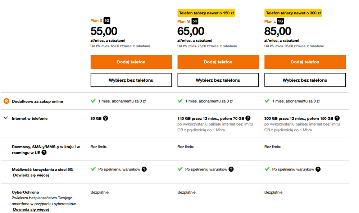The height and width of the screenshot is (213, 359).
Task: Open help icon beside 300 GB offer
Action: coord(337,118)
